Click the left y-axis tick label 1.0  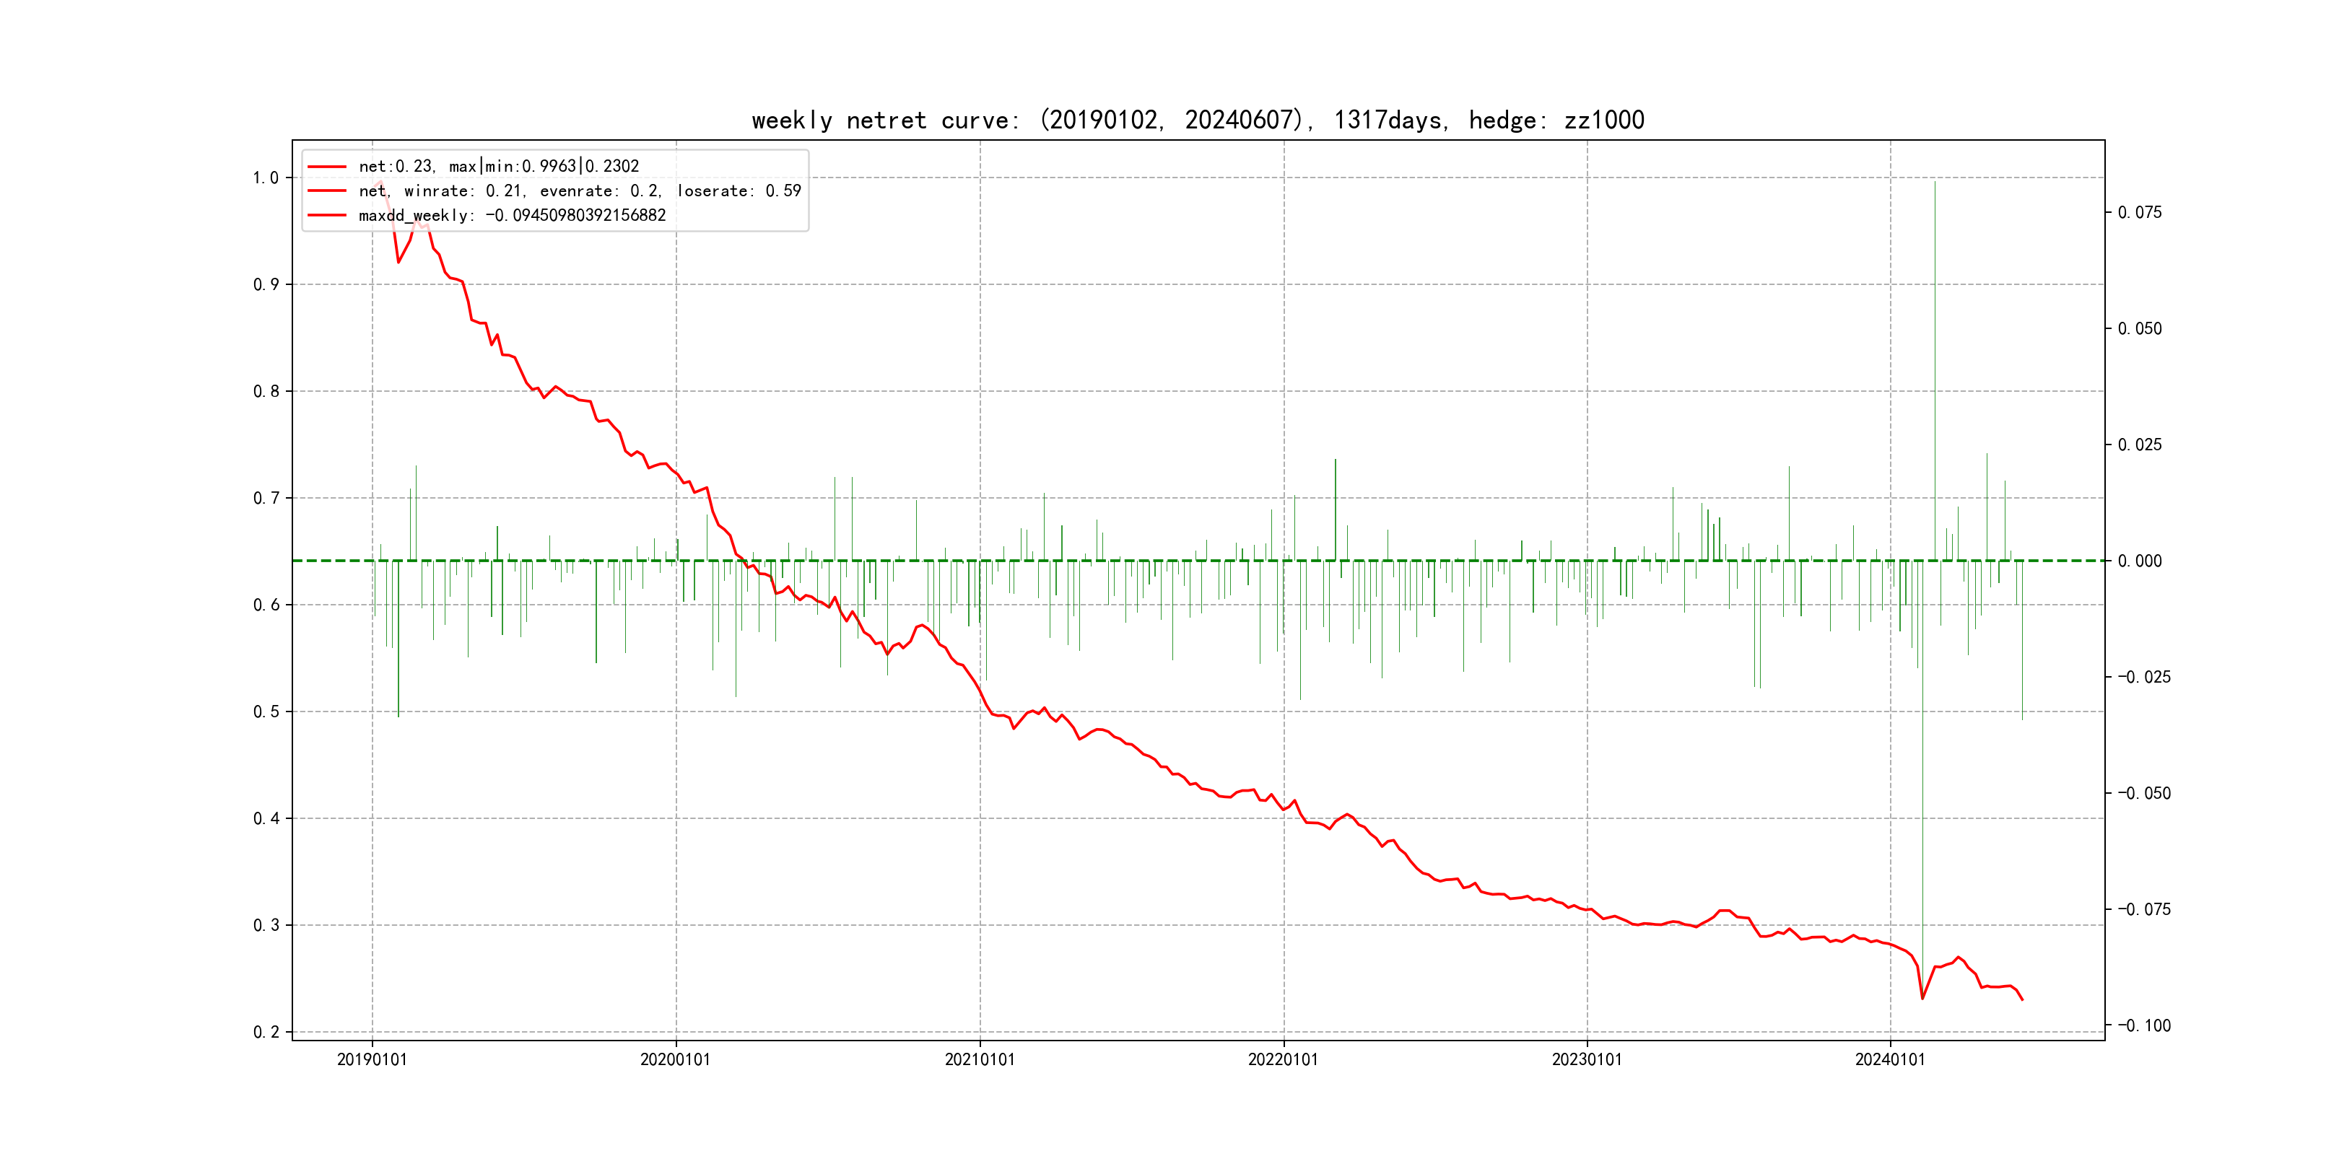point(265,178)
